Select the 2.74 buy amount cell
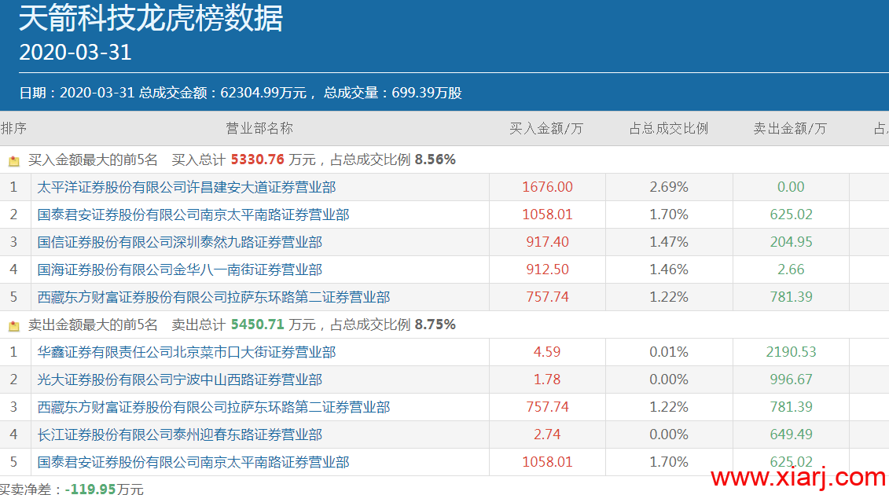 pyautogui.click(x=547, y=434)
